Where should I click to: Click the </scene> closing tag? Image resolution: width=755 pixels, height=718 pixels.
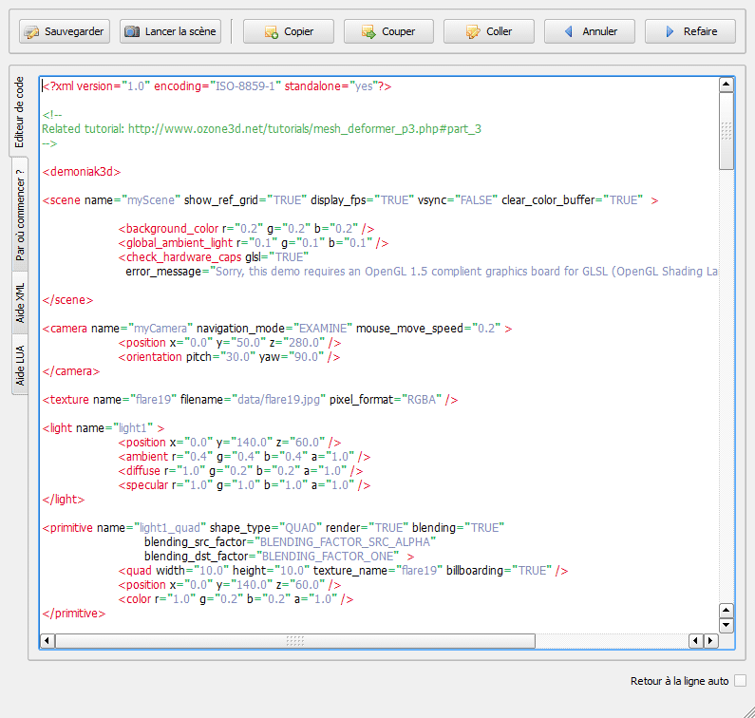(67, 300)
